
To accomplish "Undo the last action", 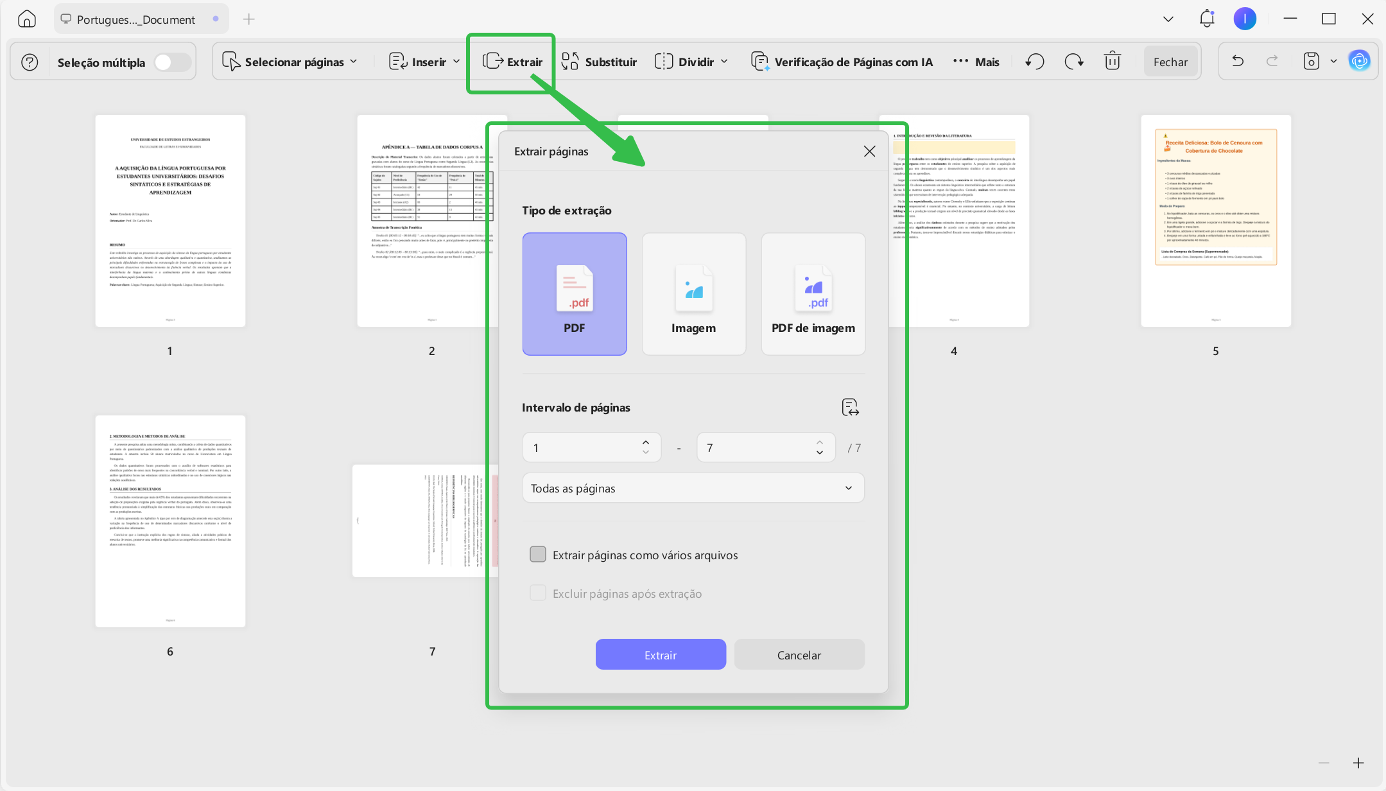I will 1238,61.
